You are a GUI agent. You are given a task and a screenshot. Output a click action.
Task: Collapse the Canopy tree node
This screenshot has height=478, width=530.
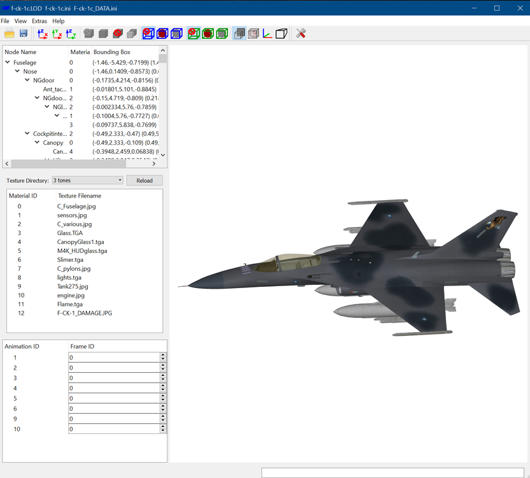pyautogui.click(x=37, y=142)
